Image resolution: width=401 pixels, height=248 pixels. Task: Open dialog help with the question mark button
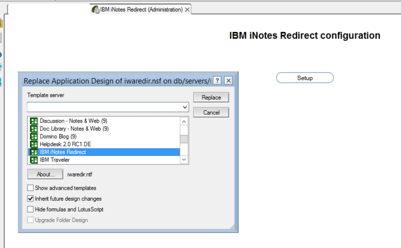click(x=217, y=81)
